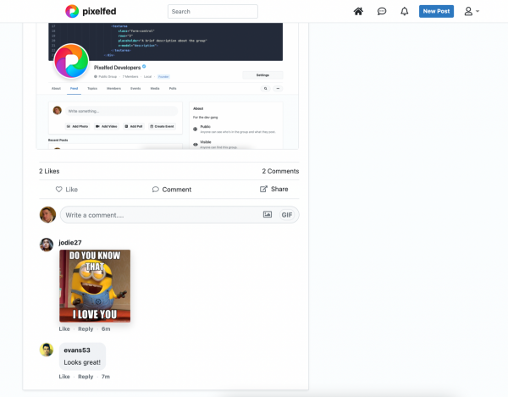Share the post
Image resolution: width=508 pixels, height=397 pixels.
pyautogui.click(x=273, y=189)
